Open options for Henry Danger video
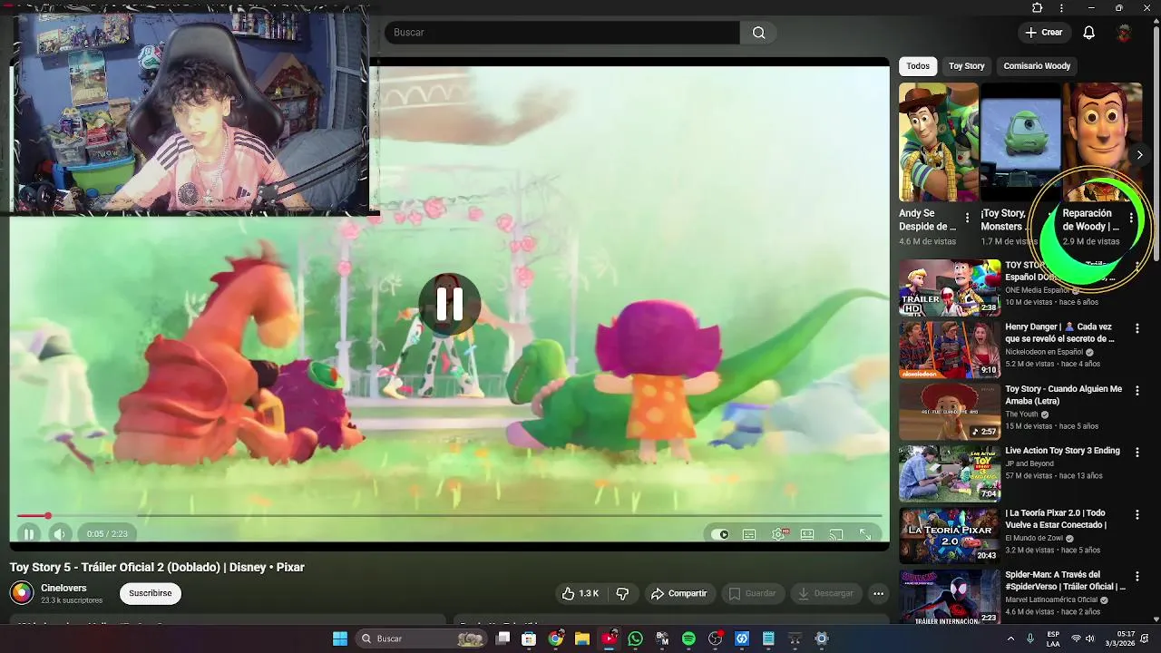This screenshot has height=653, width=1161. 1137,328
